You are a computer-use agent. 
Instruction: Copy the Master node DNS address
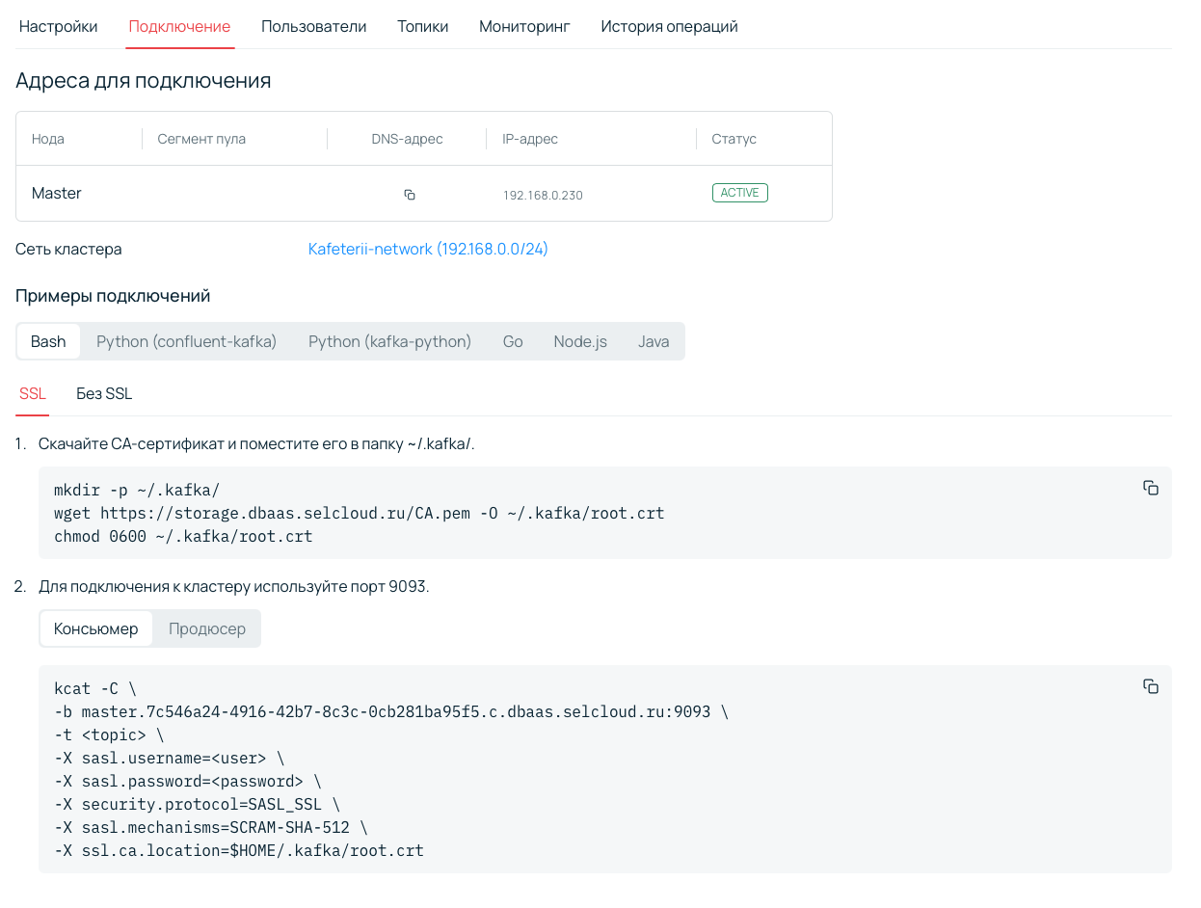tap(409, 194)
